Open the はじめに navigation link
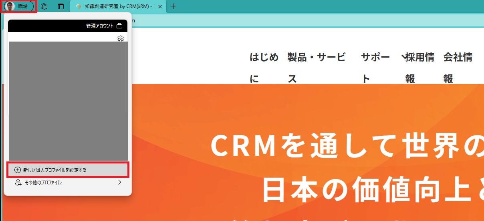484x221 pixels. 264,68
